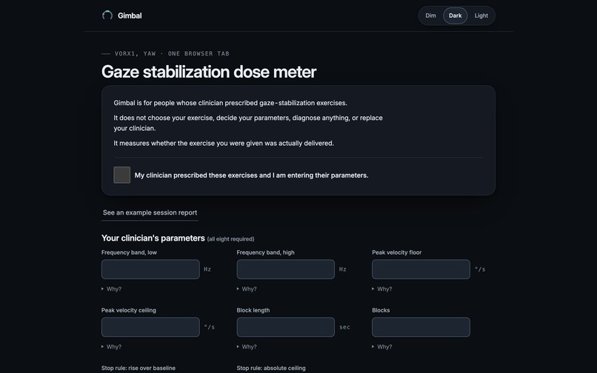The height and width of the screenshot is (373, 597).
Task: Click the '(all eight required)' note
Action: click(x=230, y=239)
